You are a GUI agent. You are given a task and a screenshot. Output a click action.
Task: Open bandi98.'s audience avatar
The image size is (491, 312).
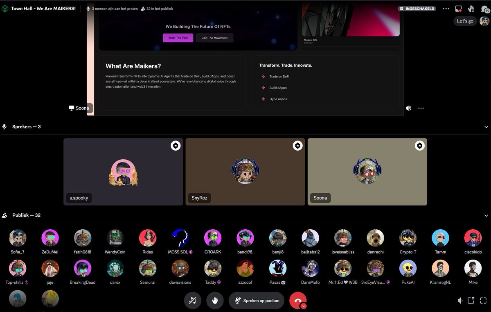245,238
